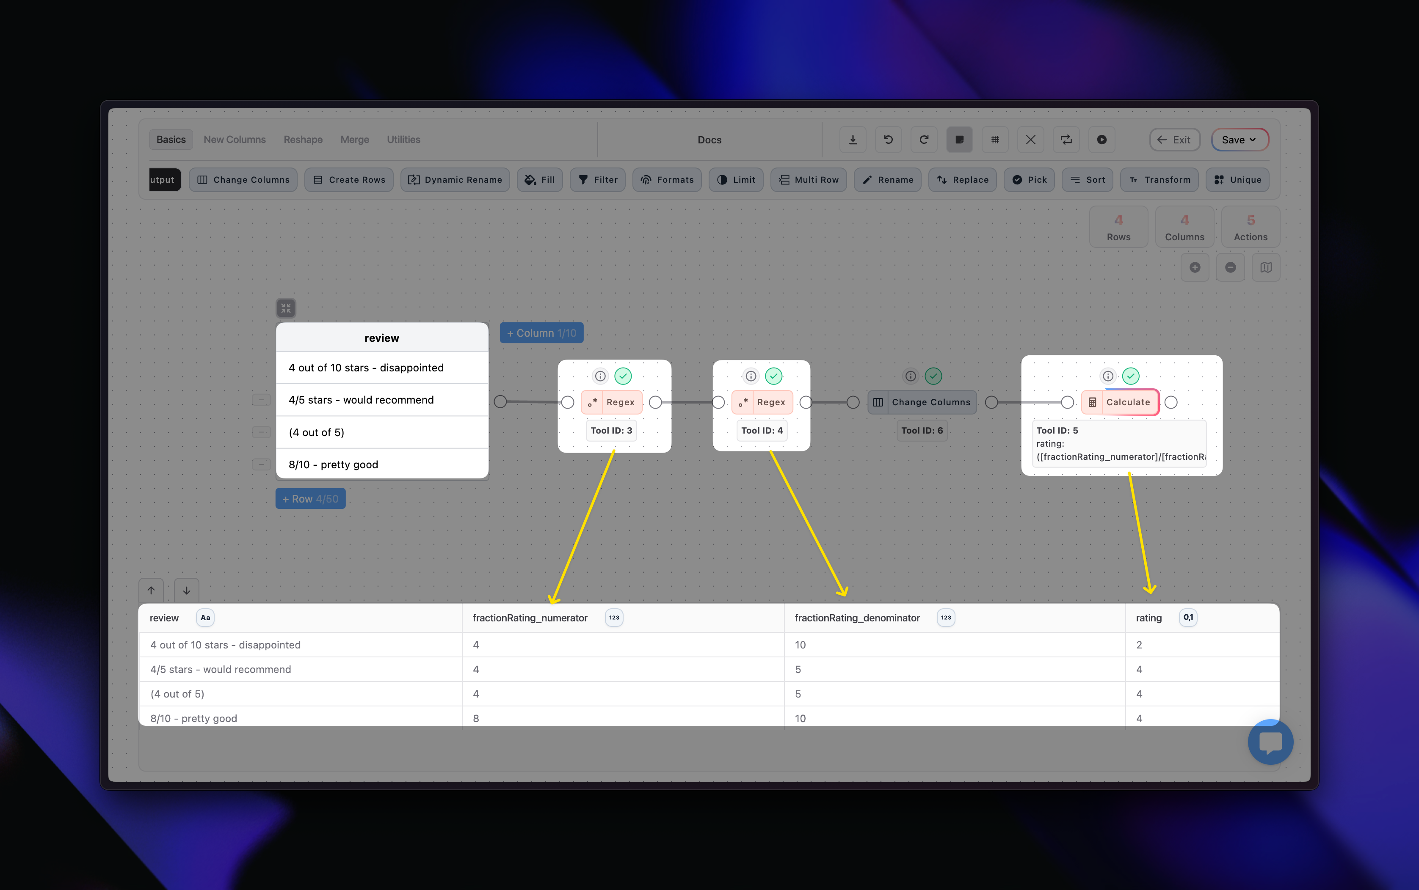Select the Formats tool
The image size is (1419, 890).
(x=667, y=179)
